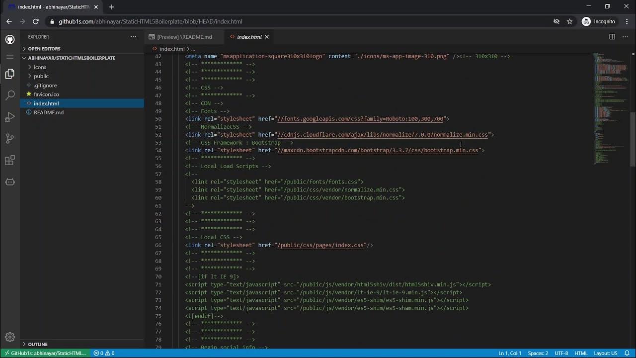Viewport: 636px width, 358px height.
Task: Open .gitignore in the explorer
Action: click(x=45, y=86)
